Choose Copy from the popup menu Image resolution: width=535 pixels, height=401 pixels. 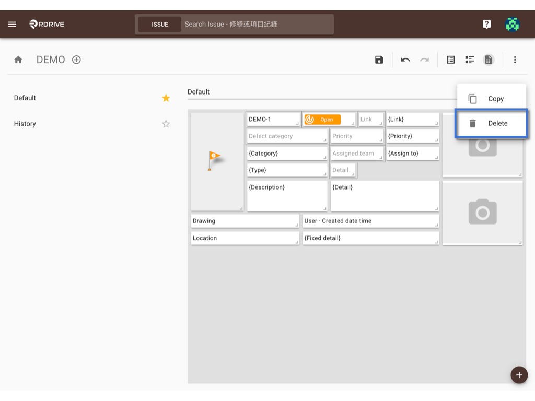click(x=491, y=99)
